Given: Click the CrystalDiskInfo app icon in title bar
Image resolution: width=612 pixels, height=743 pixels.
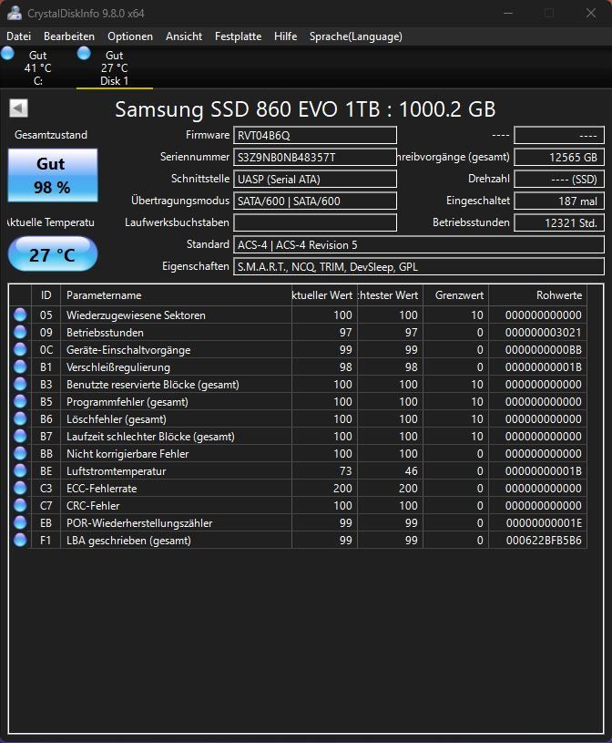Looking at the screenshot, I should tap(15, 13).
